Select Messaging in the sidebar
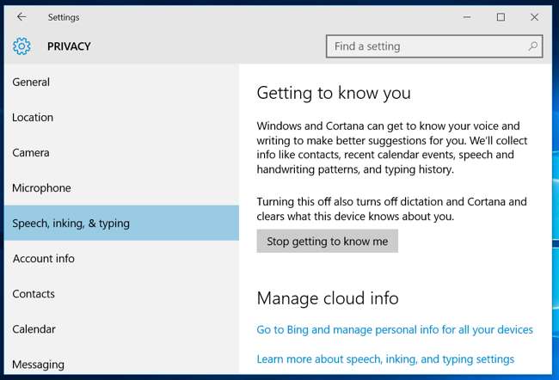Viewport: 559px width, 380px height. pyautogui.click(x=37, y=365)
